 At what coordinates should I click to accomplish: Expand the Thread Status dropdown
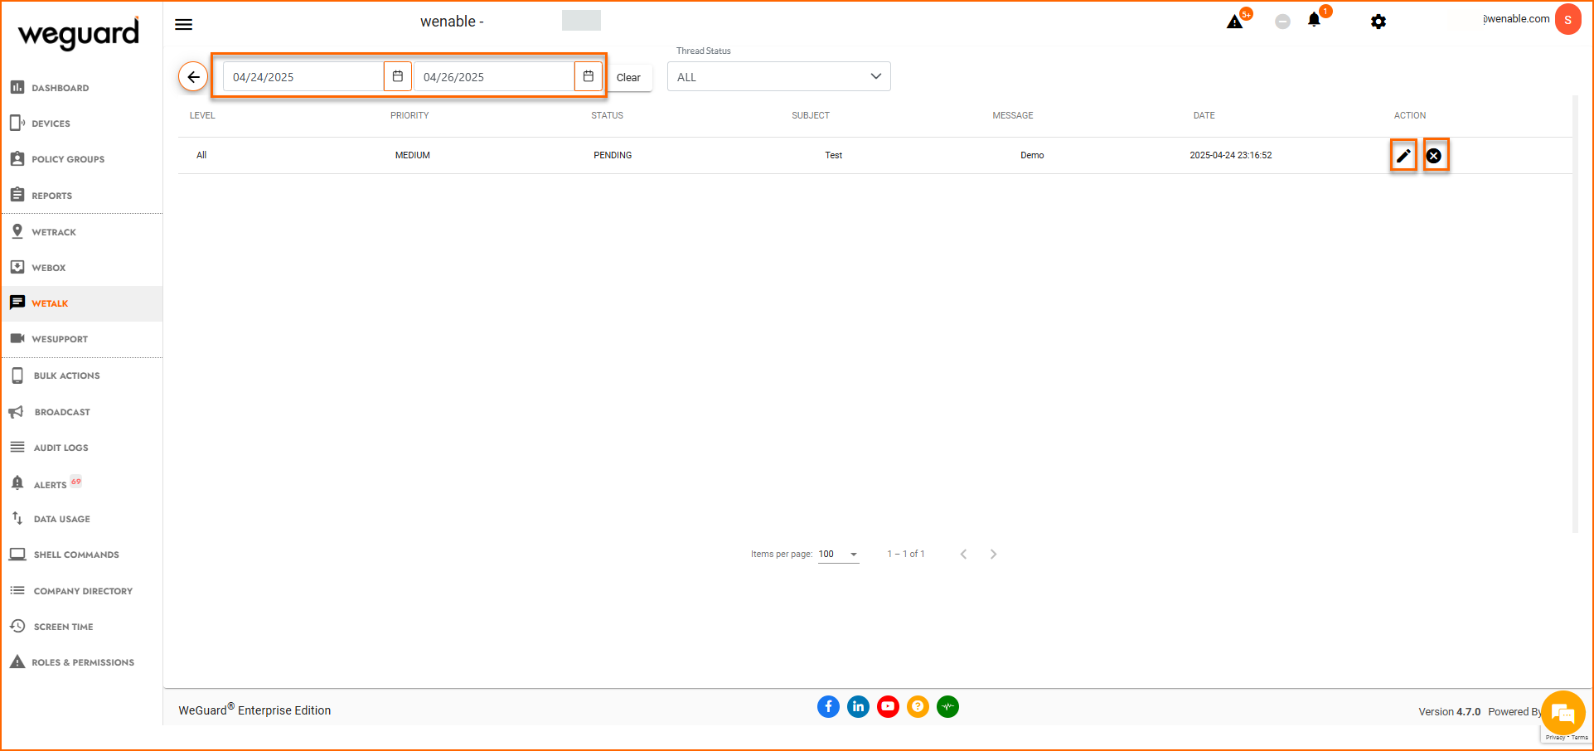coord(779,76)
